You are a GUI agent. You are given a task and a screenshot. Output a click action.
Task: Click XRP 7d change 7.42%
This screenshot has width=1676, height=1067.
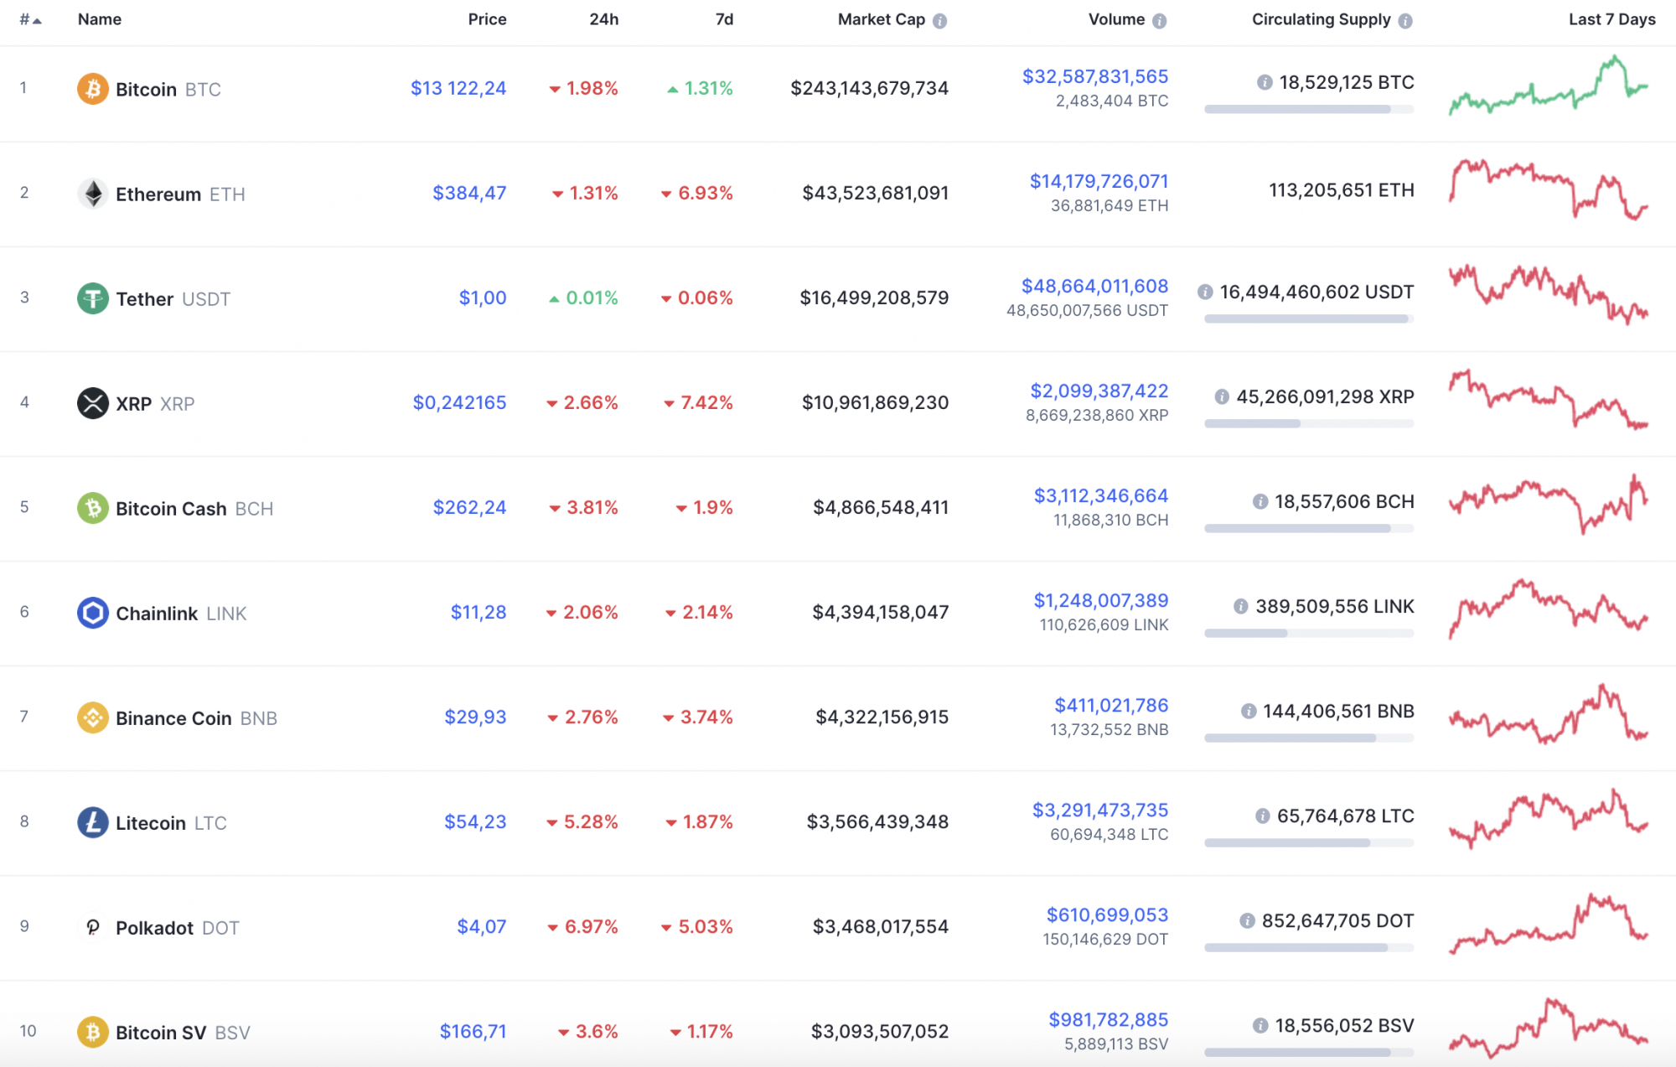(698, 402)
